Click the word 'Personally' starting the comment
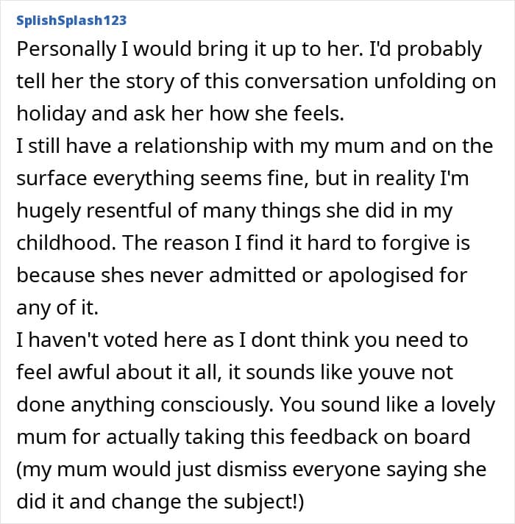 (x=68, y=51)
